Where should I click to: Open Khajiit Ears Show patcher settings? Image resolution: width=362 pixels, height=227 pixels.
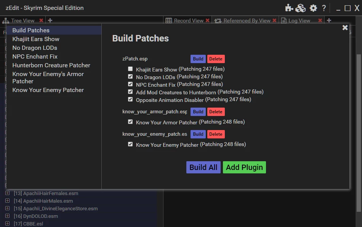36,39
